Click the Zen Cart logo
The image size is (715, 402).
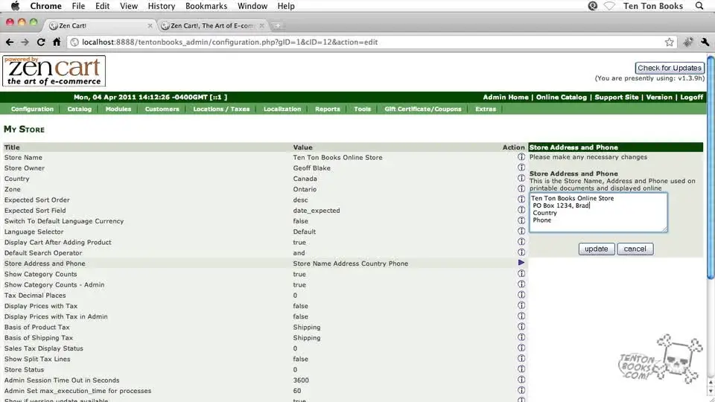(x=54, y=71)
